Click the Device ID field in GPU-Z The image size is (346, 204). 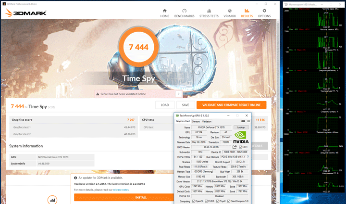[x=235, y=152]
